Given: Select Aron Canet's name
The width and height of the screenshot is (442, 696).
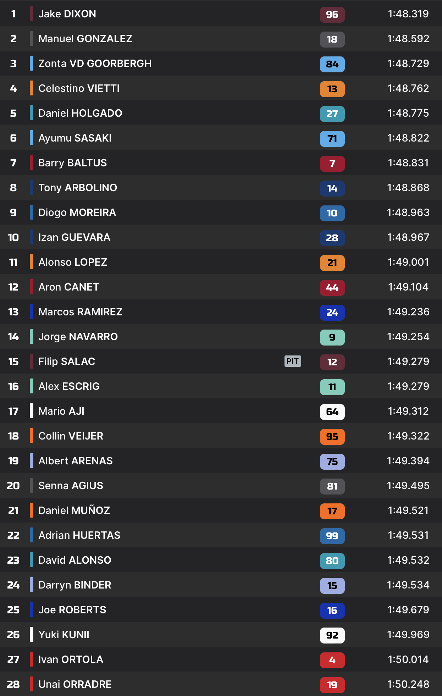Looking at the screenshot, I should pyautogui.click(x=69, y=287).
